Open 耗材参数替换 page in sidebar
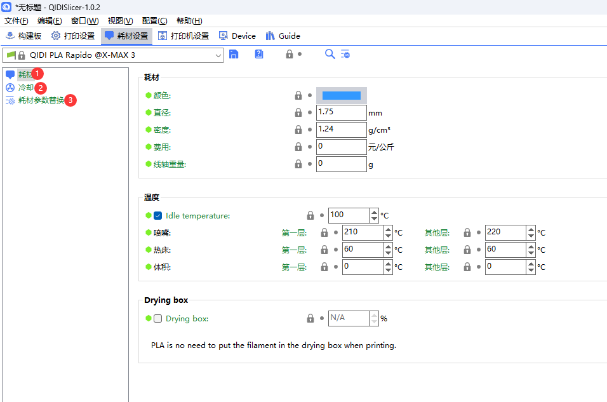 (41, 100)
